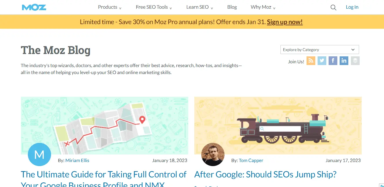Click the Log in link
The width and height of the screenshot is (384, 187).
(352, 7)
